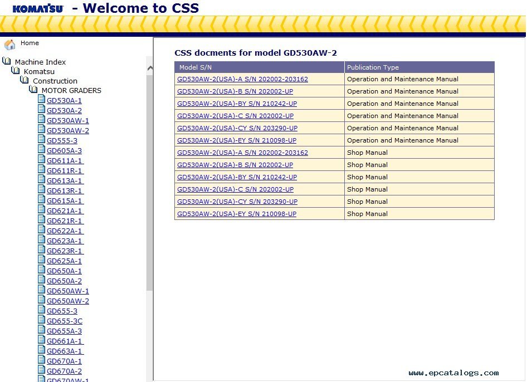Click the MOTOR GRADERS book icon
The height and width of the screenshot is (382, 527).
[x=33, y=89]
